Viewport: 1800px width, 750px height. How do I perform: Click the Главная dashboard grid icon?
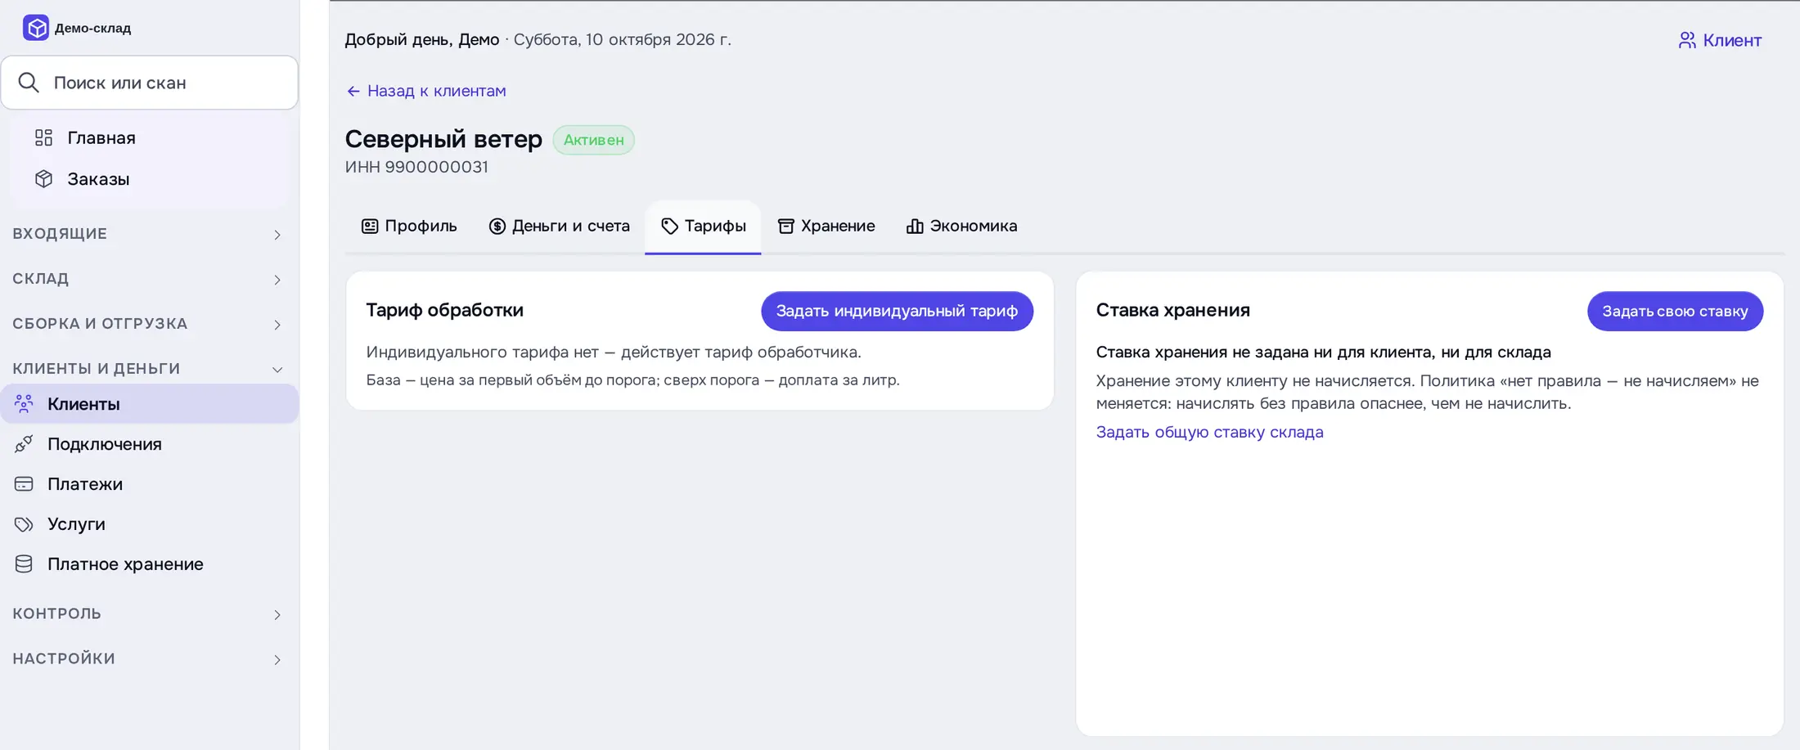(43, 137)
